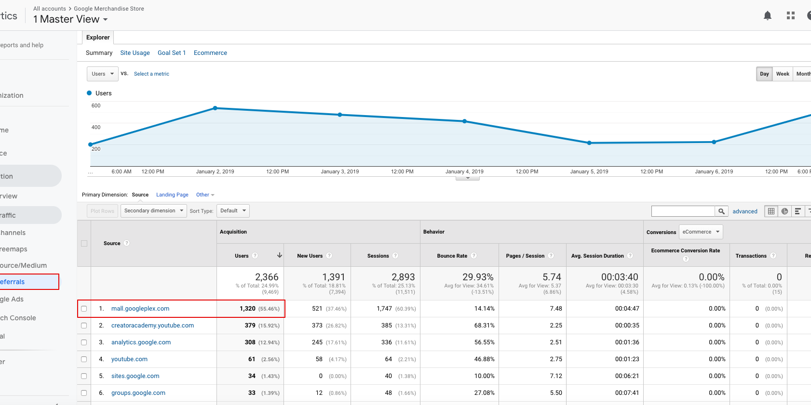Open the Google apps grid
Image resolution: width=811 pixels, height=405 pixels.
point(791,16)
